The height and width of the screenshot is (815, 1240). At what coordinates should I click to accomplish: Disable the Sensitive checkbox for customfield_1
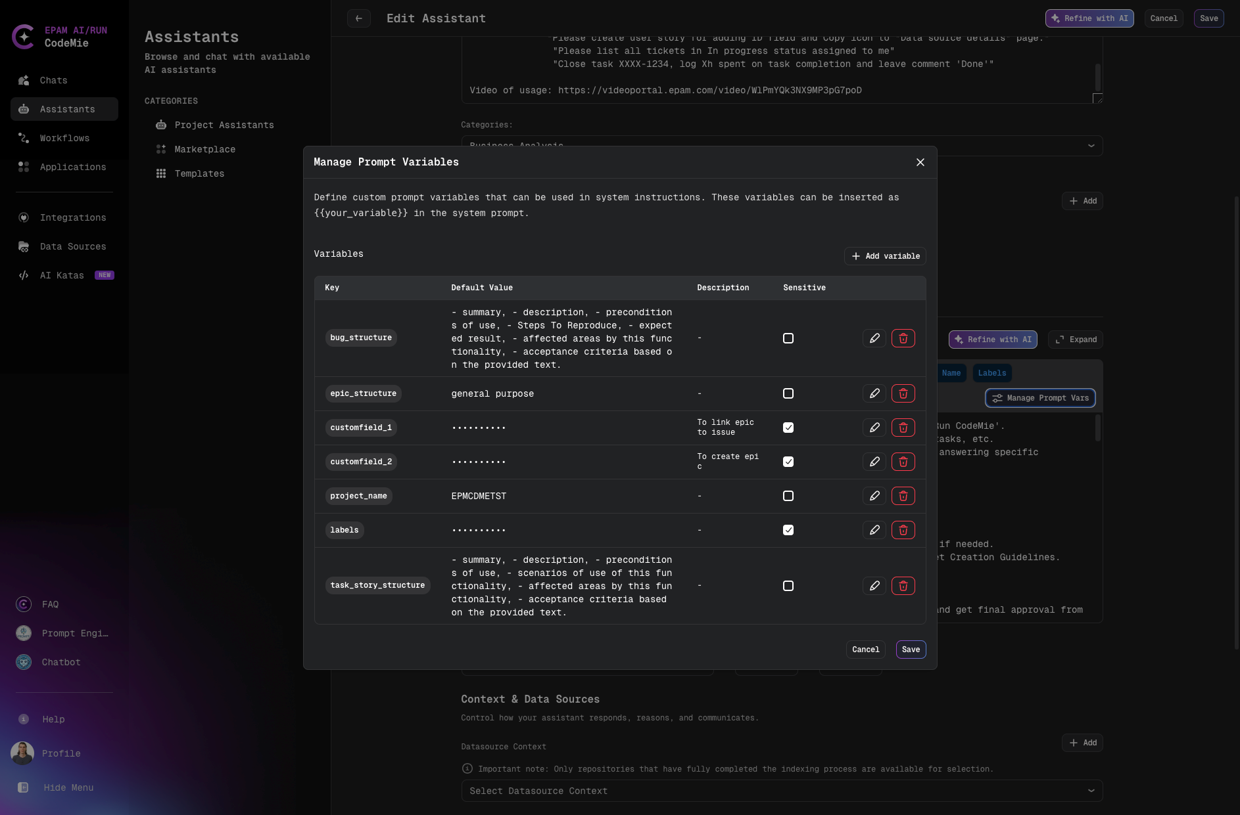(788, 428)
